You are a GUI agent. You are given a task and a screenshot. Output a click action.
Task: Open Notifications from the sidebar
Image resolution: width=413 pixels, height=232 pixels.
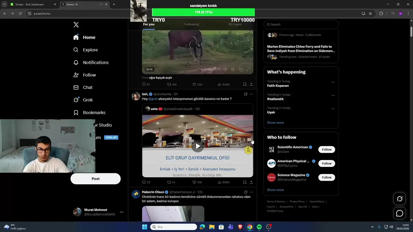(91, 63)
